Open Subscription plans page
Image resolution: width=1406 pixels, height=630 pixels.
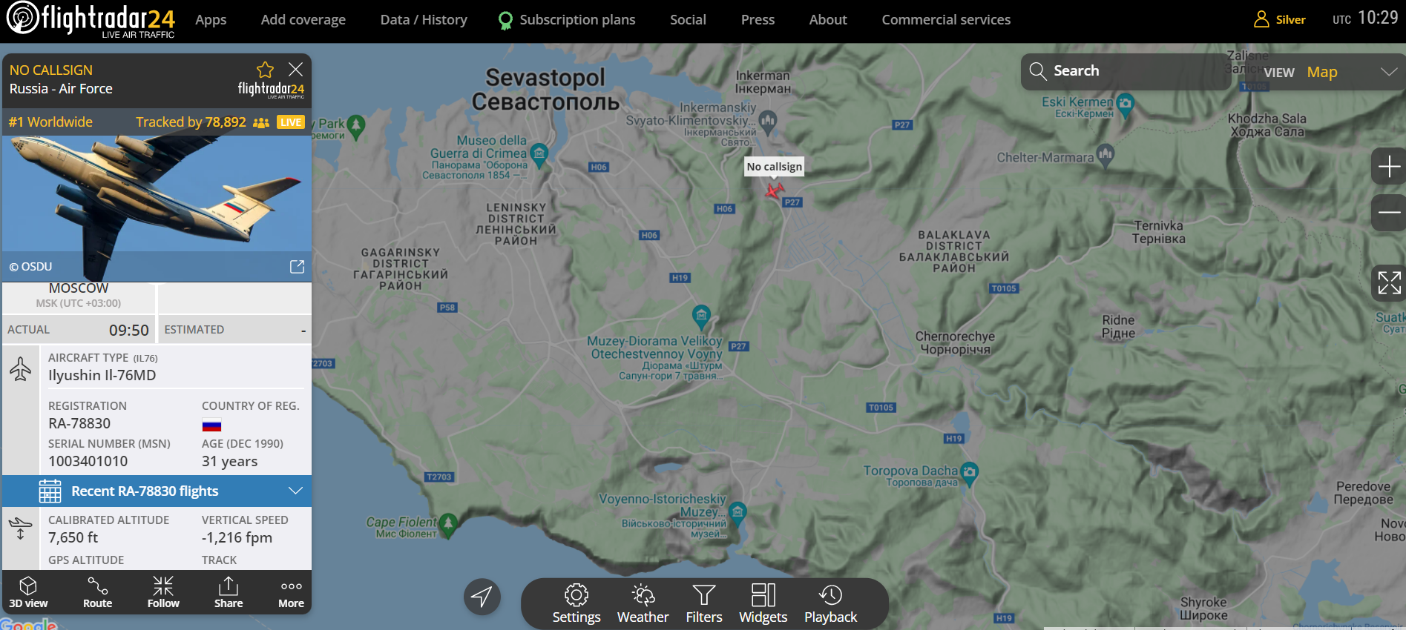point(568,20)
